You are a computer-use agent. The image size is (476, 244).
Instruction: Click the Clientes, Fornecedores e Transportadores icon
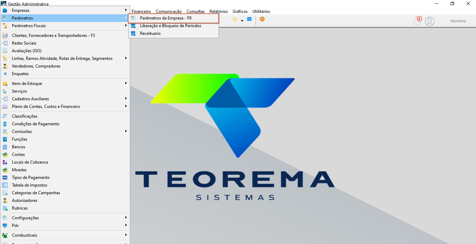pos(5,36)
